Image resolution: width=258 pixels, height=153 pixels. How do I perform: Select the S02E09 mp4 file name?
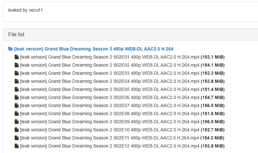point(109,122)
